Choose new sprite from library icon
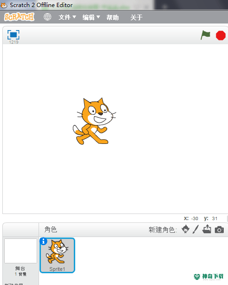 [x=186, y=229]
